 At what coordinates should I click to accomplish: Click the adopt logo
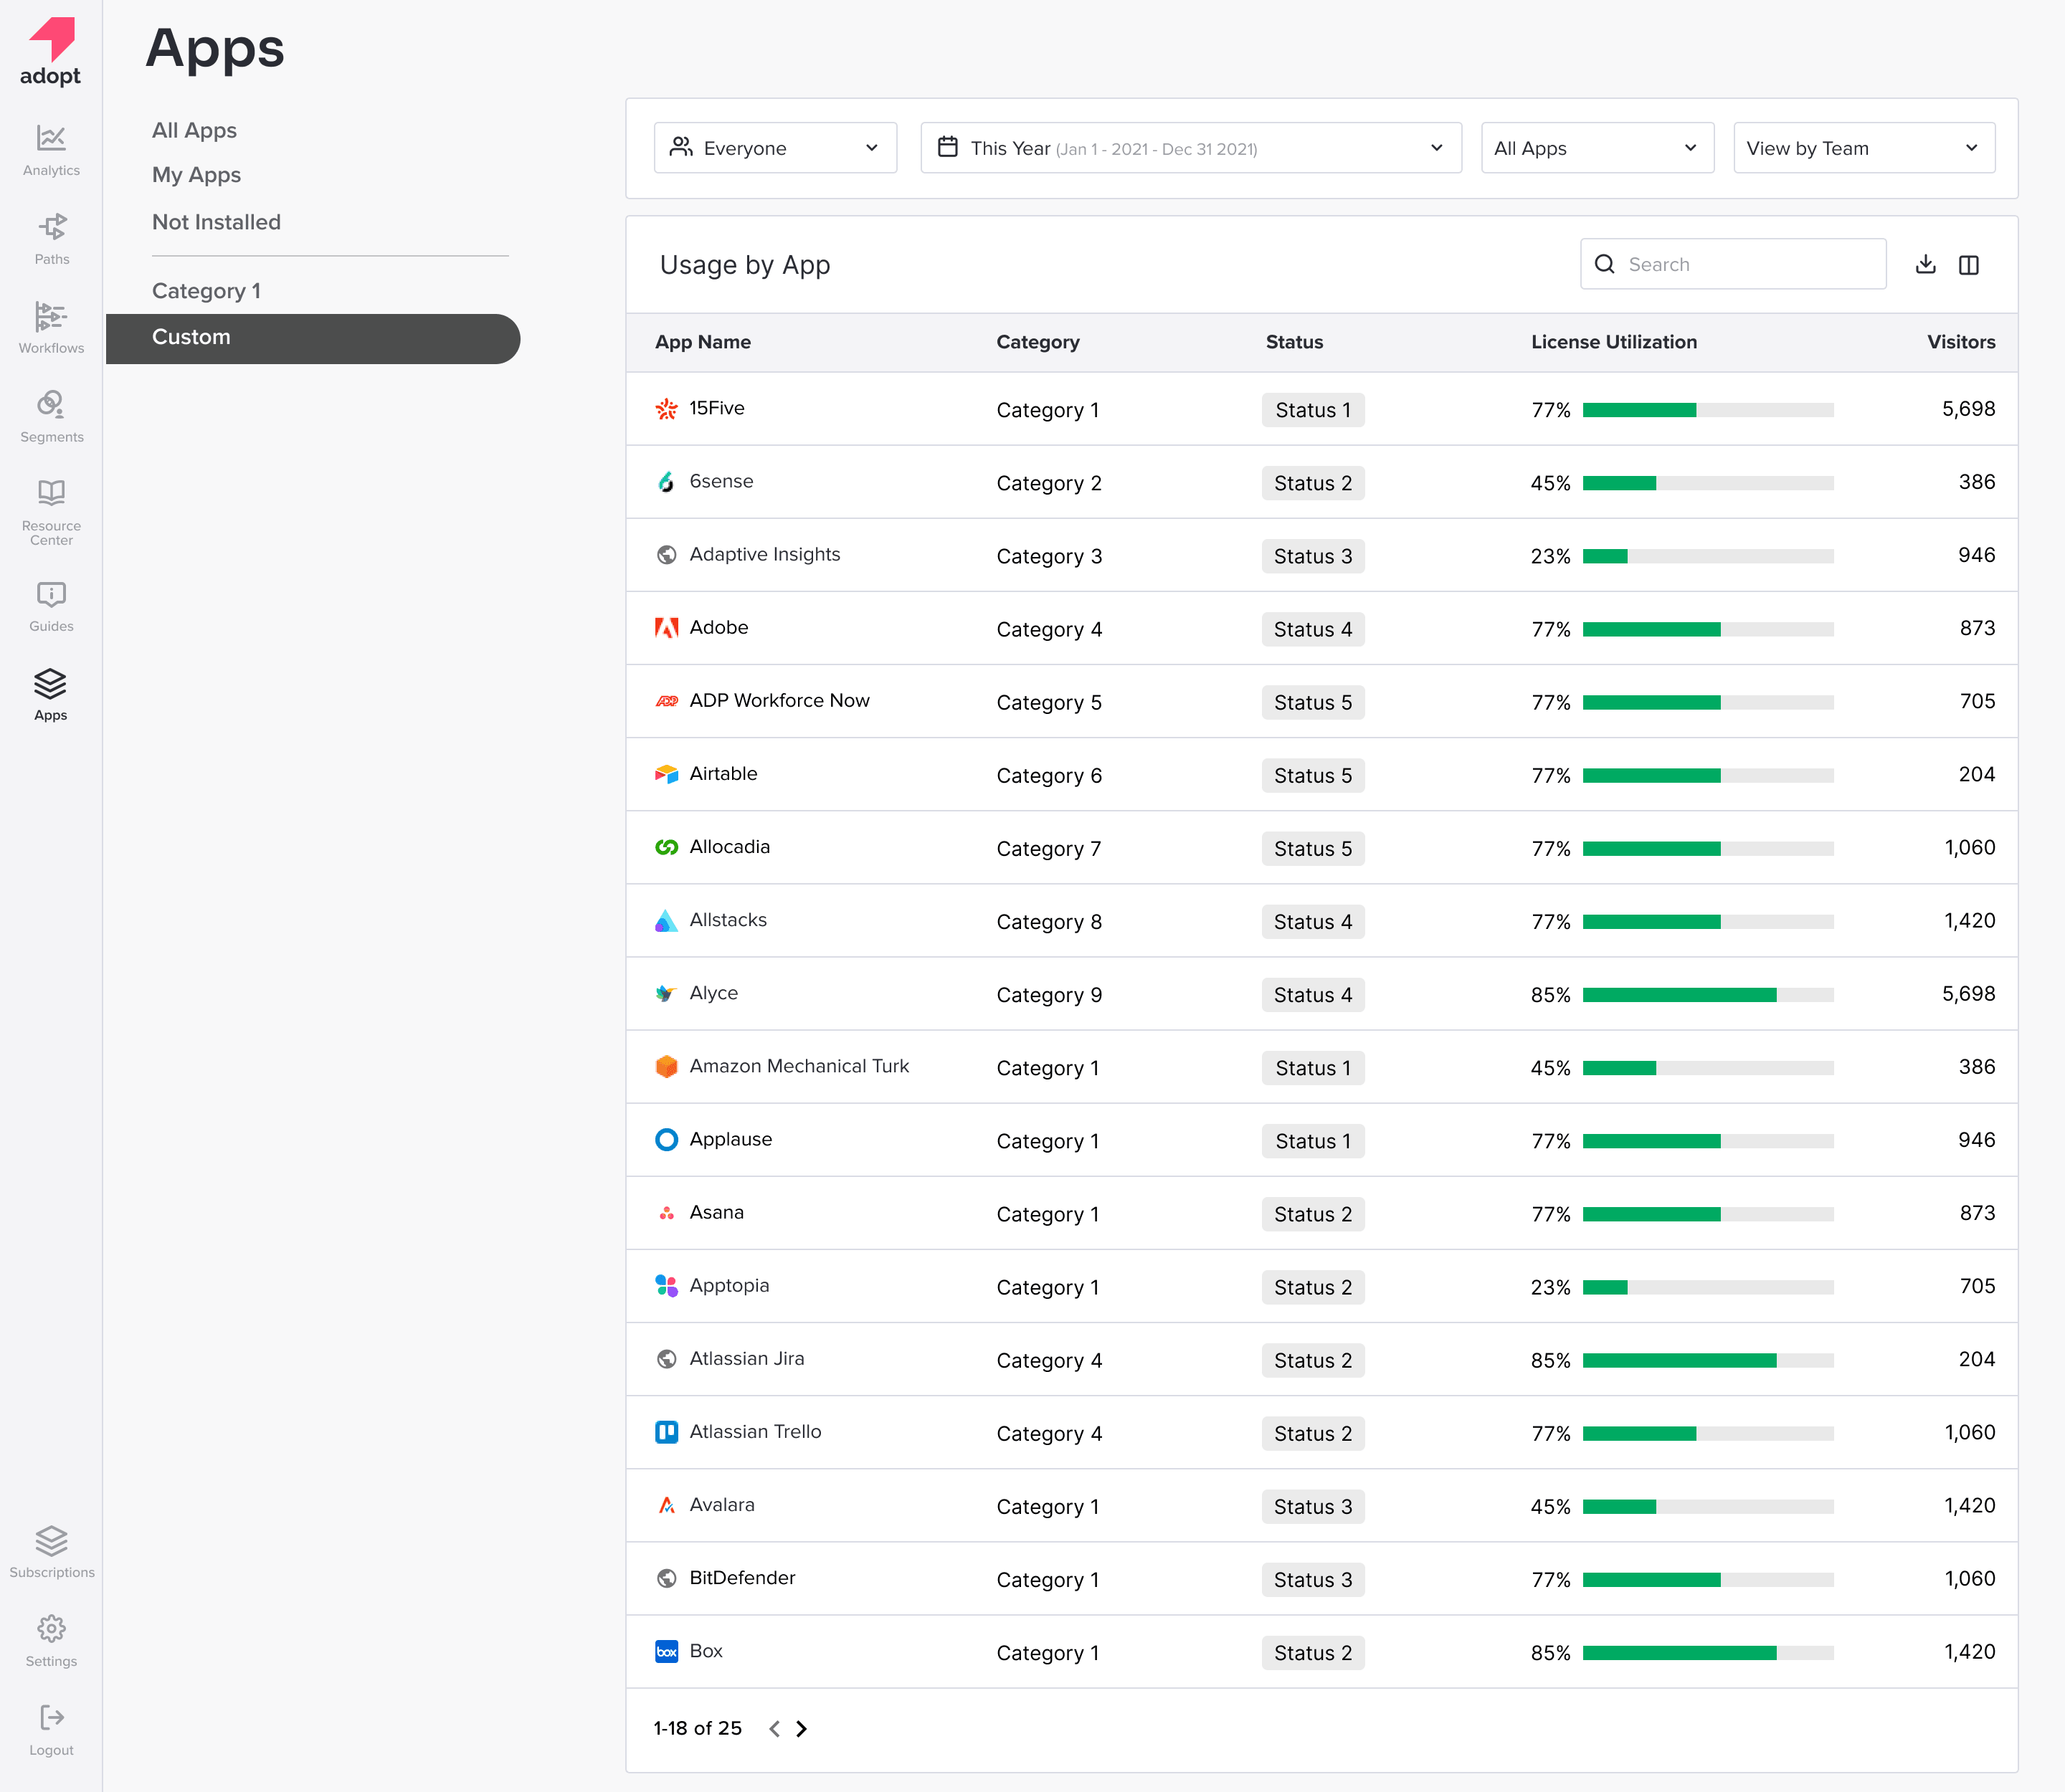coord(51,52)
